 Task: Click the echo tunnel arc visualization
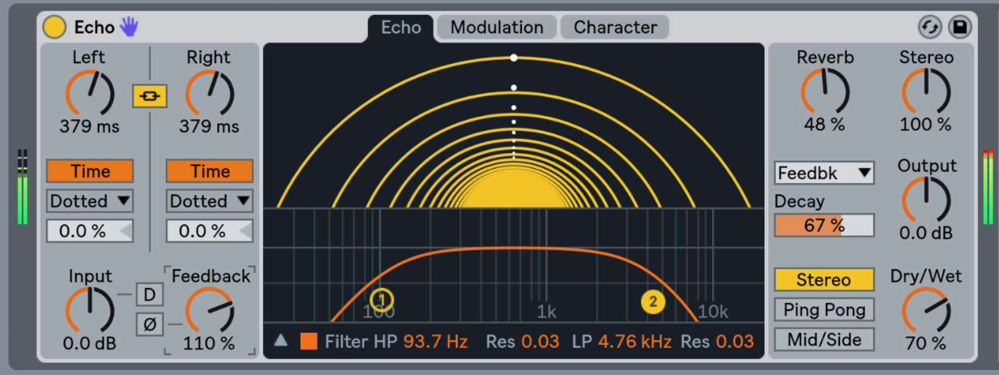pos(514,132)
